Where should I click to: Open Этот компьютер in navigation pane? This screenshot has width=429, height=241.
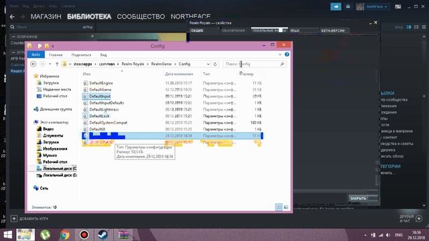click(x=54, y=122)
